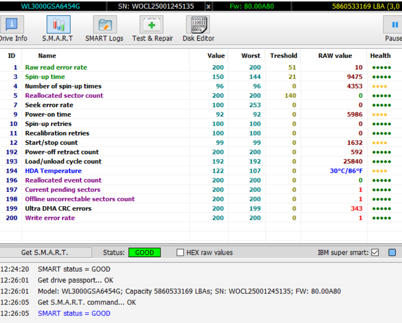This screenshot has height=323, width=402.
Task: Click the Get S.M.A.R.T. button
Action: [x=45, y=253]
